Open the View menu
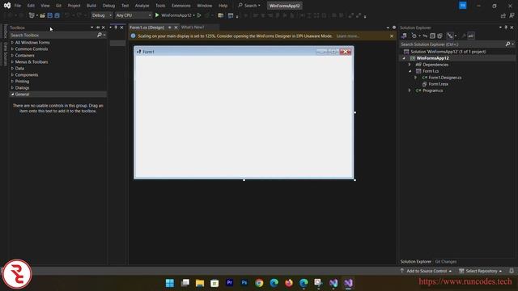This screenshot has height=291, width=518. [x=45, y=6]
